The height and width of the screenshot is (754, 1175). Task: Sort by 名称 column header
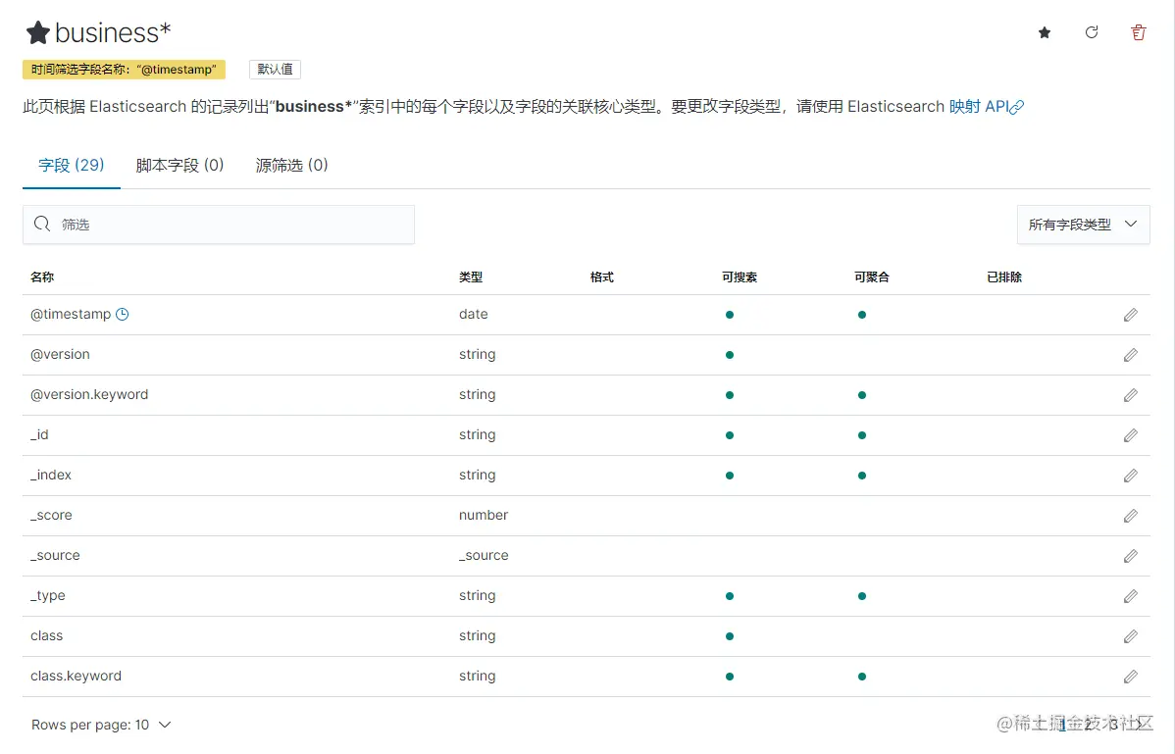[x=42, y=277]
